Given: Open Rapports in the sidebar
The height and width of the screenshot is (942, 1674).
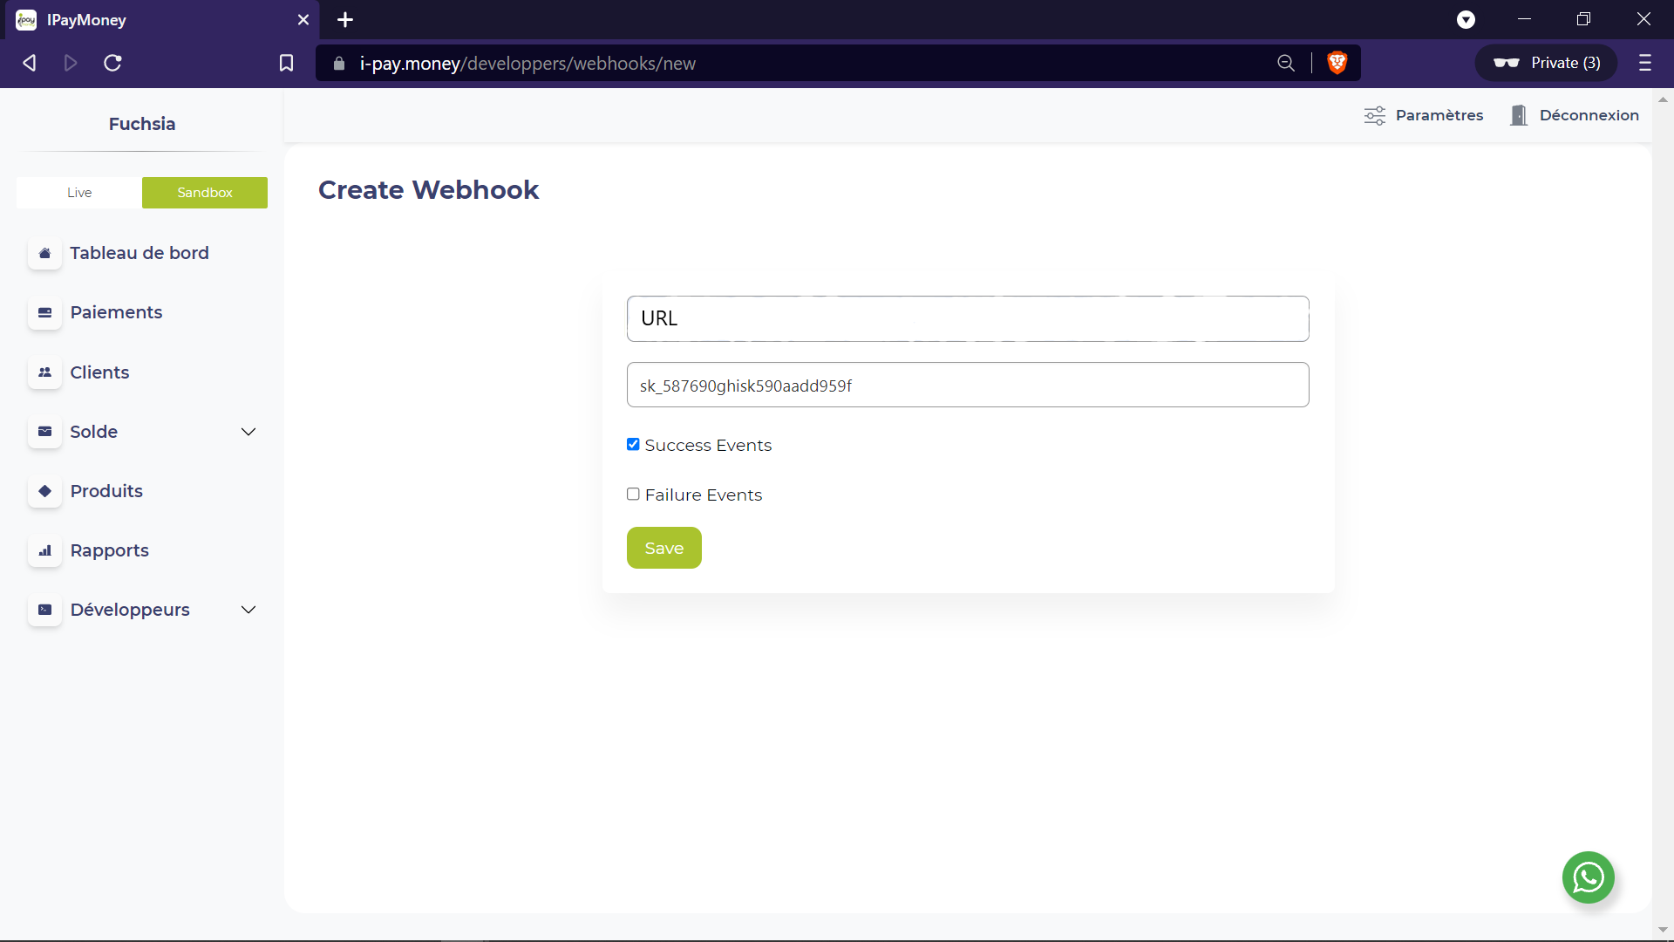Looking at the screenshot, I should [109, 550].
